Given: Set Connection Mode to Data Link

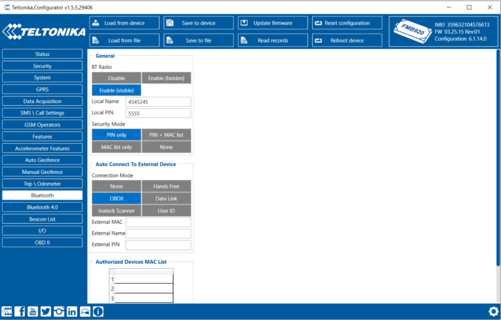Looking at the screenshot, I should coord(166,199).
